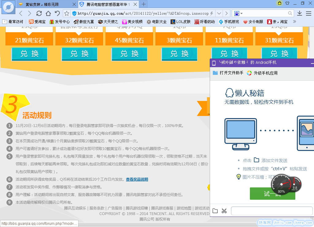Expand the address bar history dropdown
Viewport: 314px width, 227px height.
tap(219, 13)
